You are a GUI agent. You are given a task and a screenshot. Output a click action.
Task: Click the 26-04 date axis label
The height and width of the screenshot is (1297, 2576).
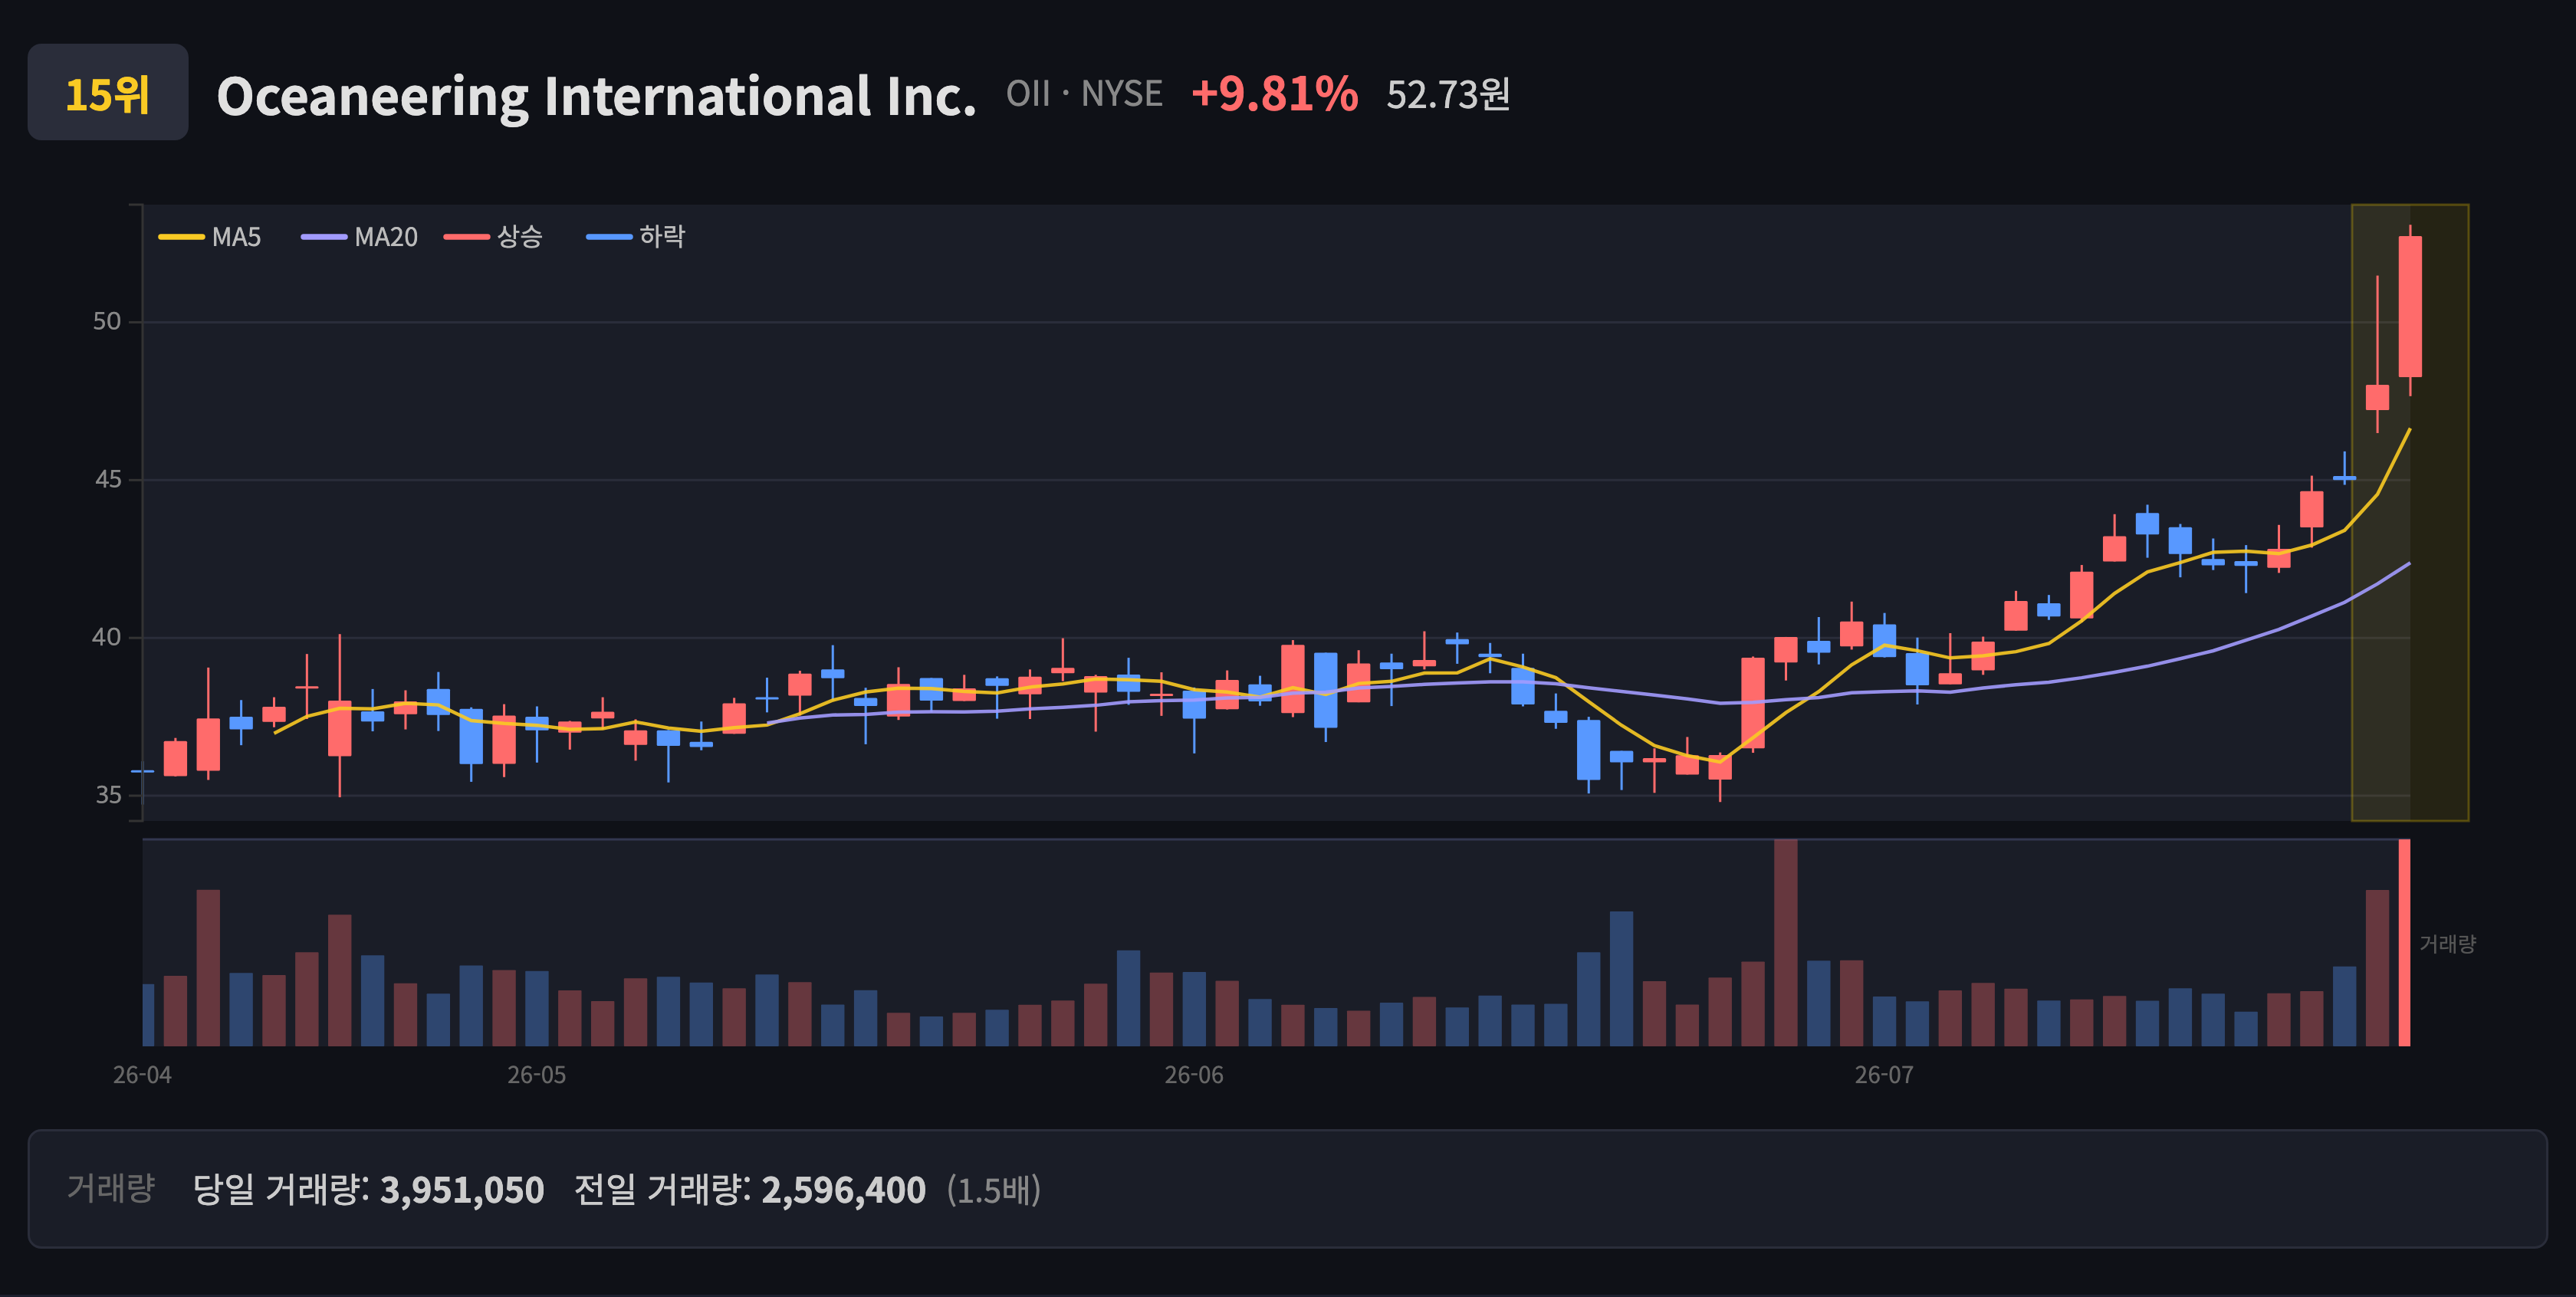pyautogui.click(x=142, y=1075)
